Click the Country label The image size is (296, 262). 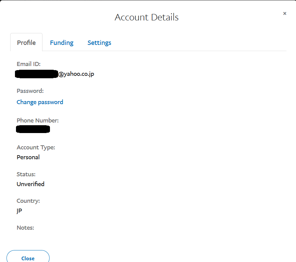pyautogui.click(x=28, y=201)
